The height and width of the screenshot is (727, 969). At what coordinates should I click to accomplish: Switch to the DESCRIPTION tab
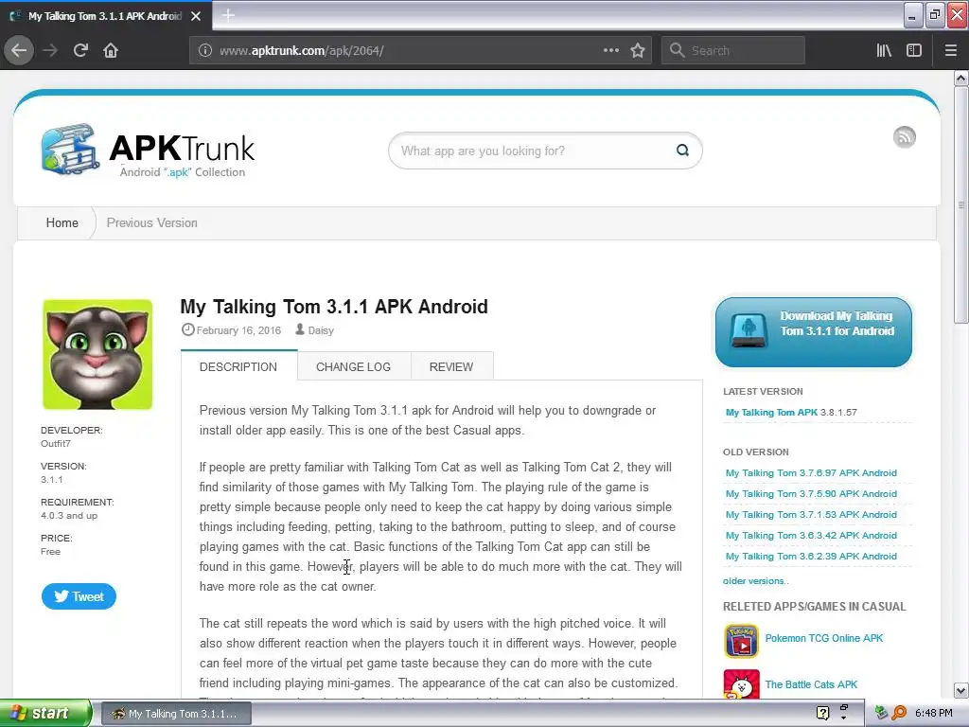[238, 366]
